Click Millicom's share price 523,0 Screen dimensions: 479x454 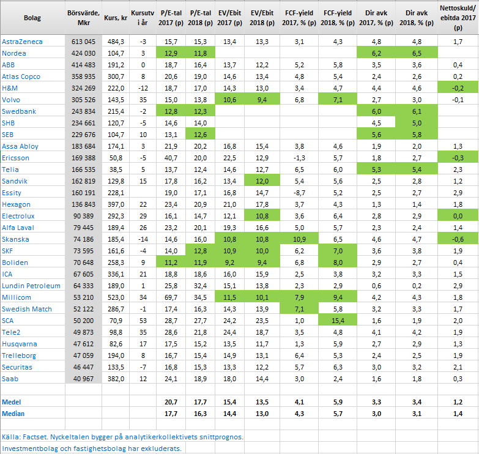tap(116, 297)
